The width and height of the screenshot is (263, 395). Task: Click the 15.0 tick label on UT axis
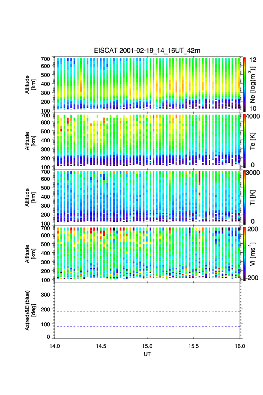(147, 346)
